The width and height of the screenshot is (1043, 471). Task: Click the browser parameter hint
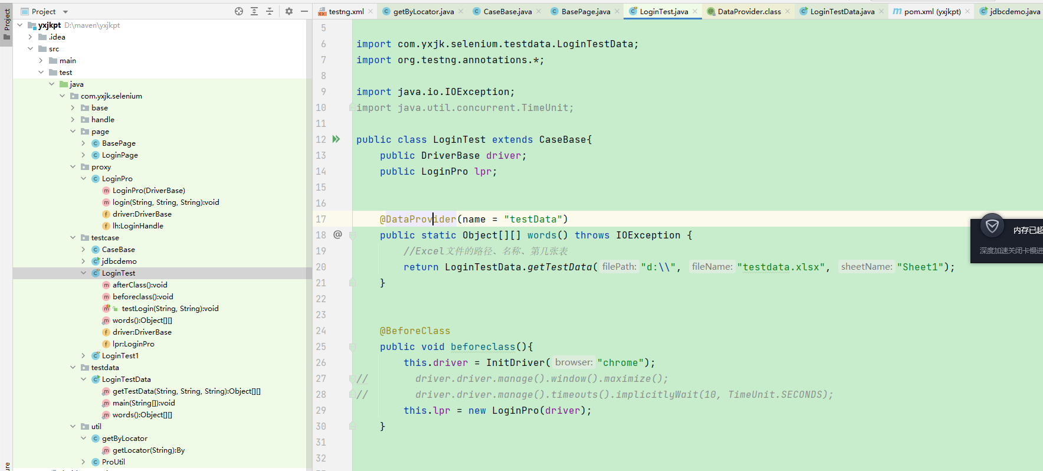click(573, 362)
